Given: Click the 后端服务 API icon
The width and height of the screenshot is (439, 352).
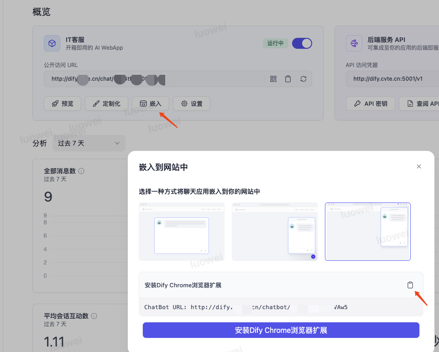Looking at the screenshot, I should coord(354,43).
